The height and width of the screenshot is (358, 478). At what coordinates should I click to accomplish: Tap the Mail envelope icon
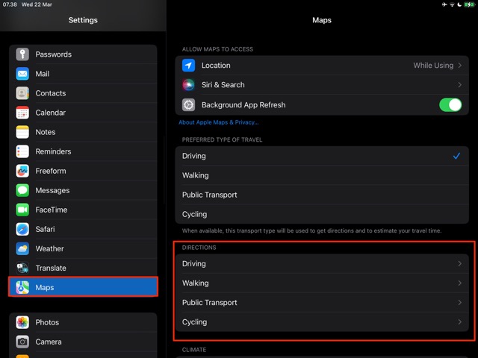click(22, 74)
